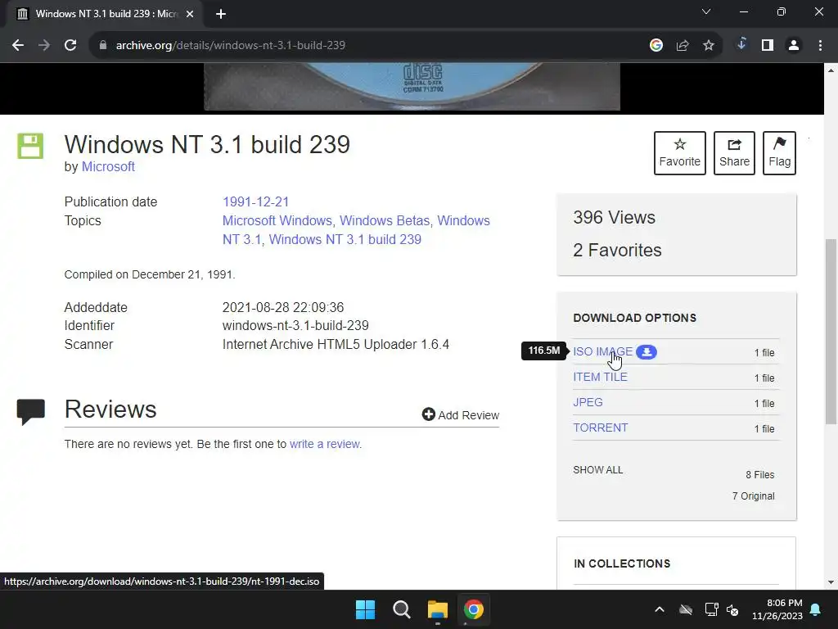Click the cloud sync icon in system tray
Image resolution: width=838 pixels, height=629 pixels.
point(686,609)
